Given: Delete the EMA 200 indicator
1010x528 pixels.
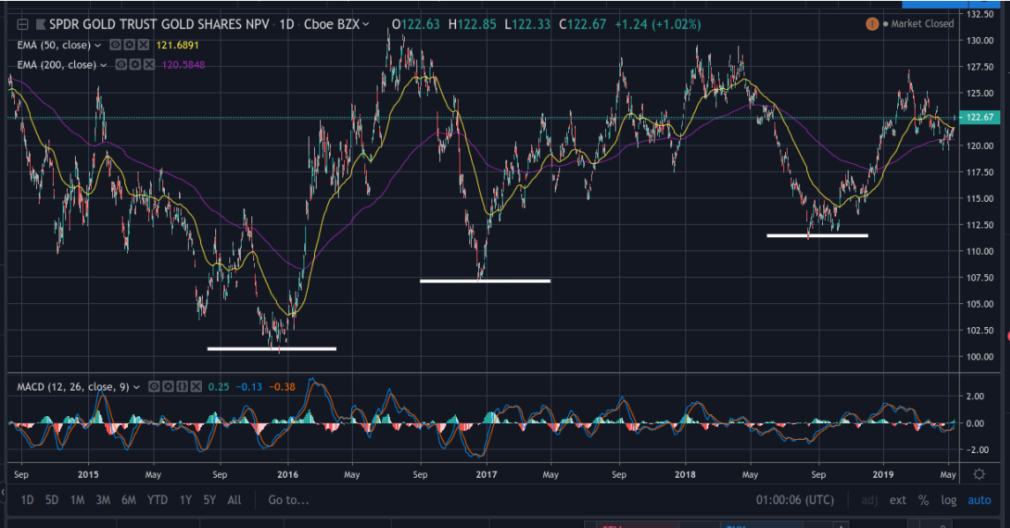Looking at the screenshot, I should (148, 64).
